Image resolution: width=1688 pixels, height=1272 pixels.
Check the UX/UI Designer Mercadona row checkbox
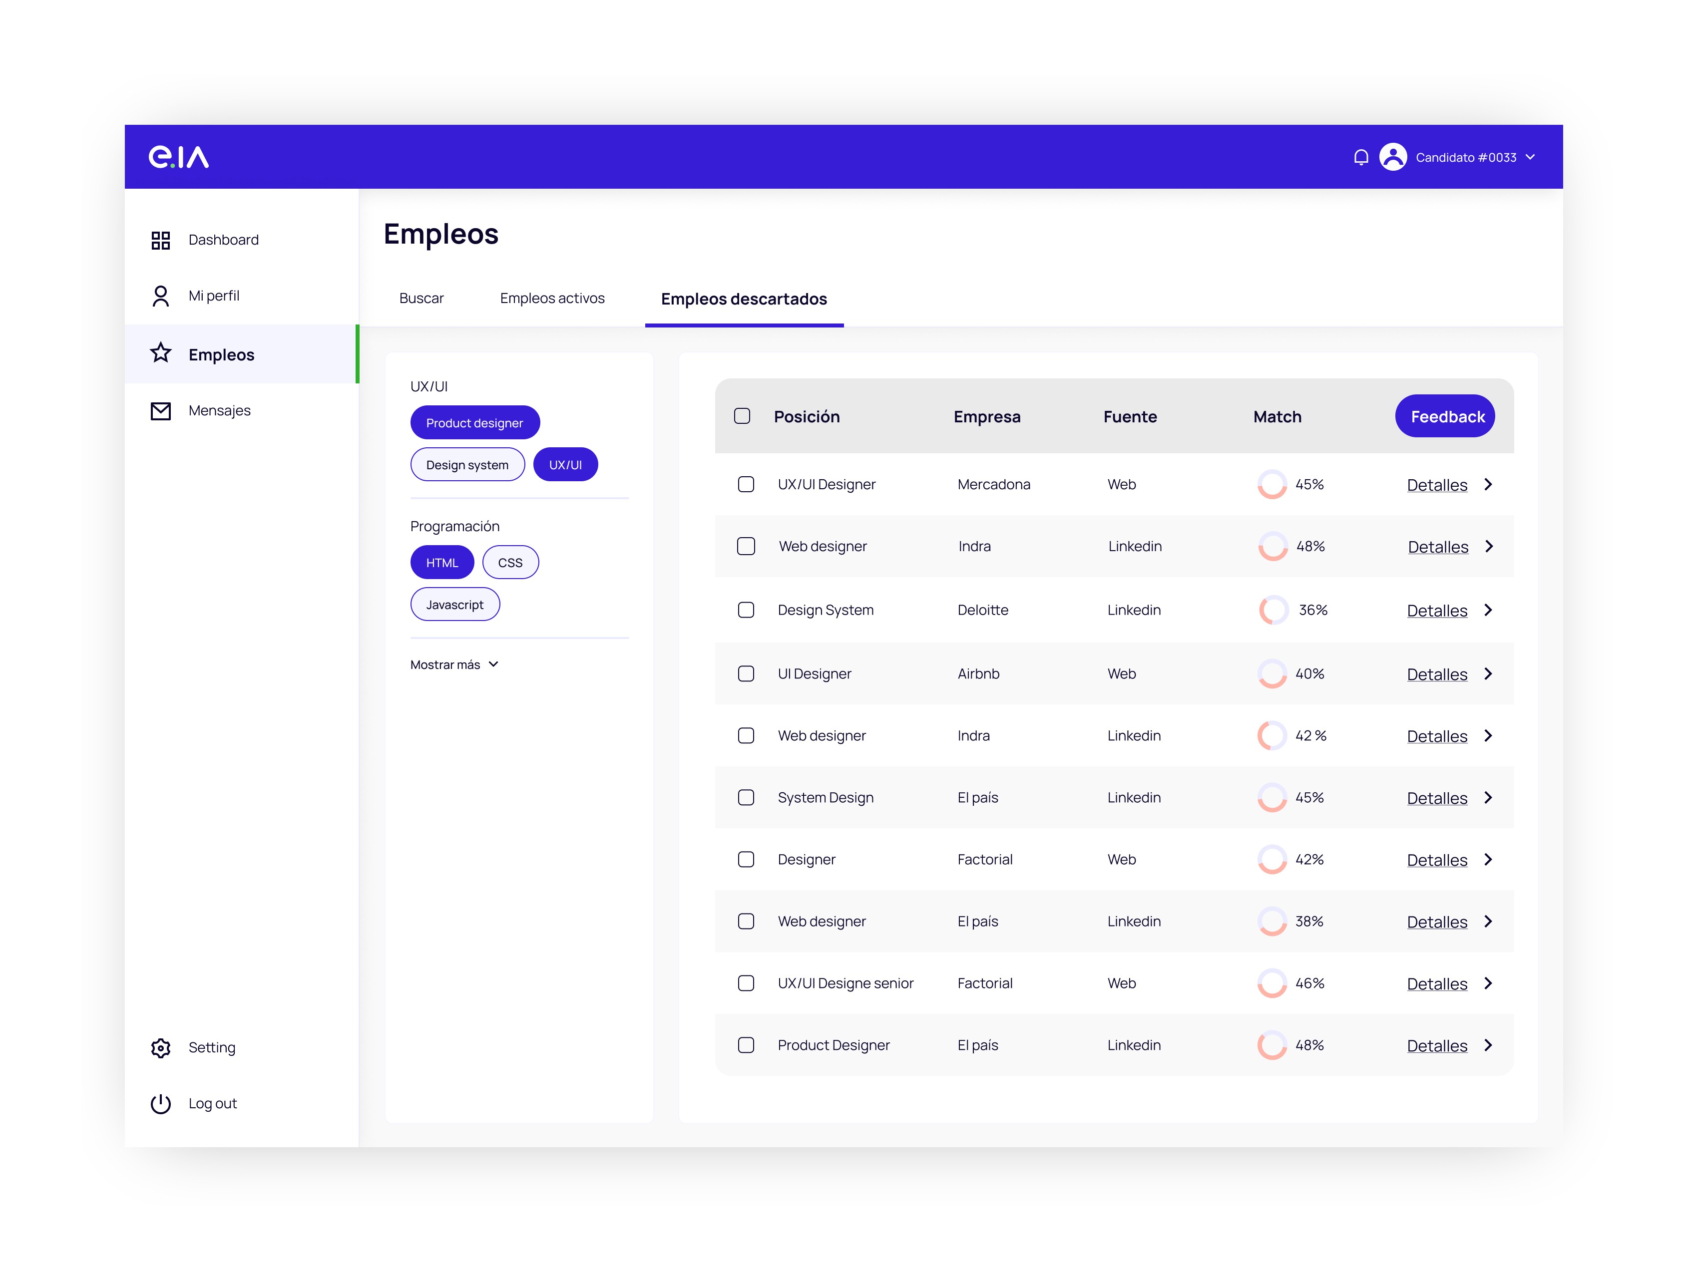tap(746, 484)
